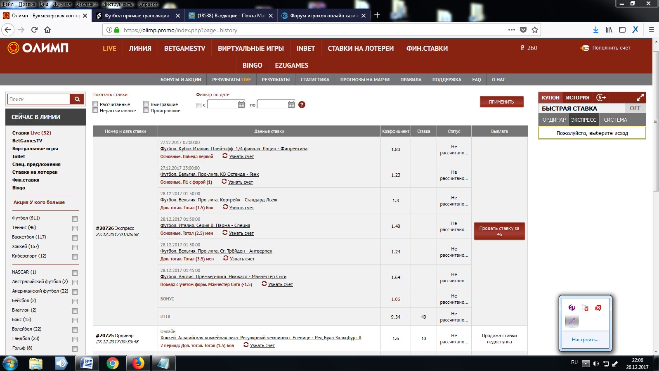Viewport: 659px width, 371px height.
Task: Tick the Баскетбол (117) checkbox
Action: [75, 238]
